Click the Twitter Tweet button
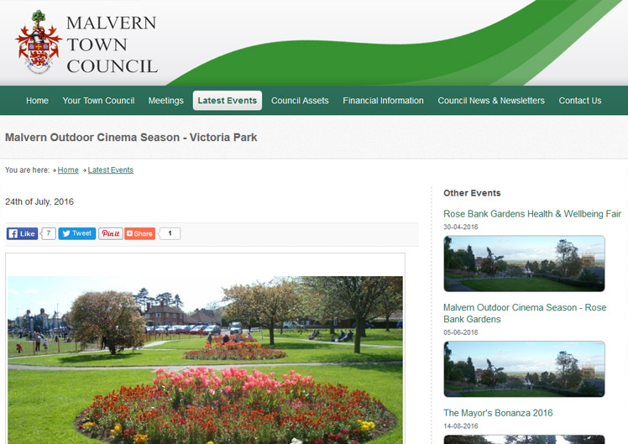 (77, 233)
